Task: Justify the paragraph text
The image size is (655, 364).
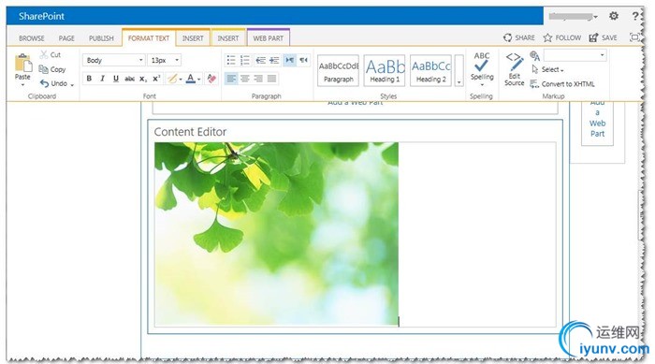Action: pyautogui.click(x=272, y=79)
